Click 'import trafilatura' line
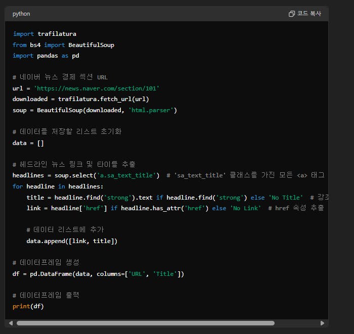 point(45,34)
